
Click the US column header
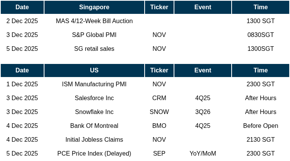tap(94, 70)
